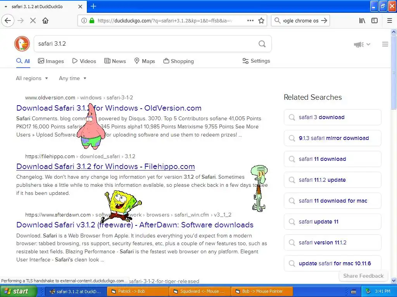Viewport: 397px width, 297px height.
Task: Show site information icon in address bar
Action: point(84,20)
